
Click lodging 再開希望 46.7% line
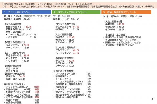(x=115, y=24)
